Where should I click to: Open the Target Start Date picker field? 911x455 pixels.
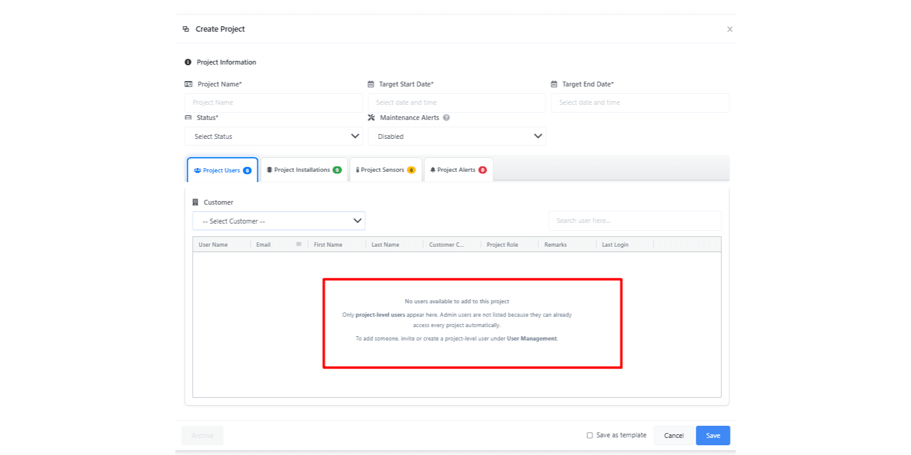[457, 103]
